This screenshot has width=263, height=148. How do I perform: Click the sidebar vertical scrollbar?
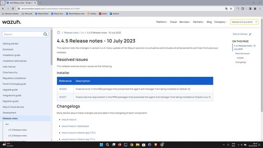click(x=51, y=47)
